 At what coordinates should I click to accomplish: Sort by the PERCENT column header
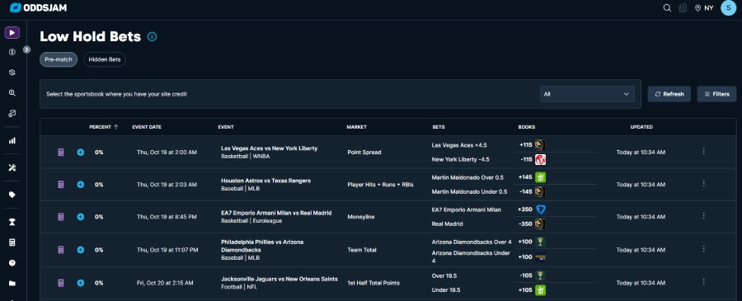[x=104, y=127]
